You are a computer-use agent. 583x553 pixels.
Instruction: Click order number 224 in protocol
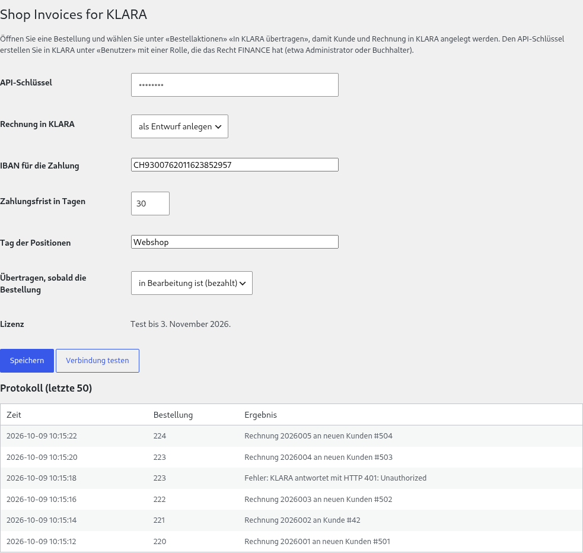[160, 436]
